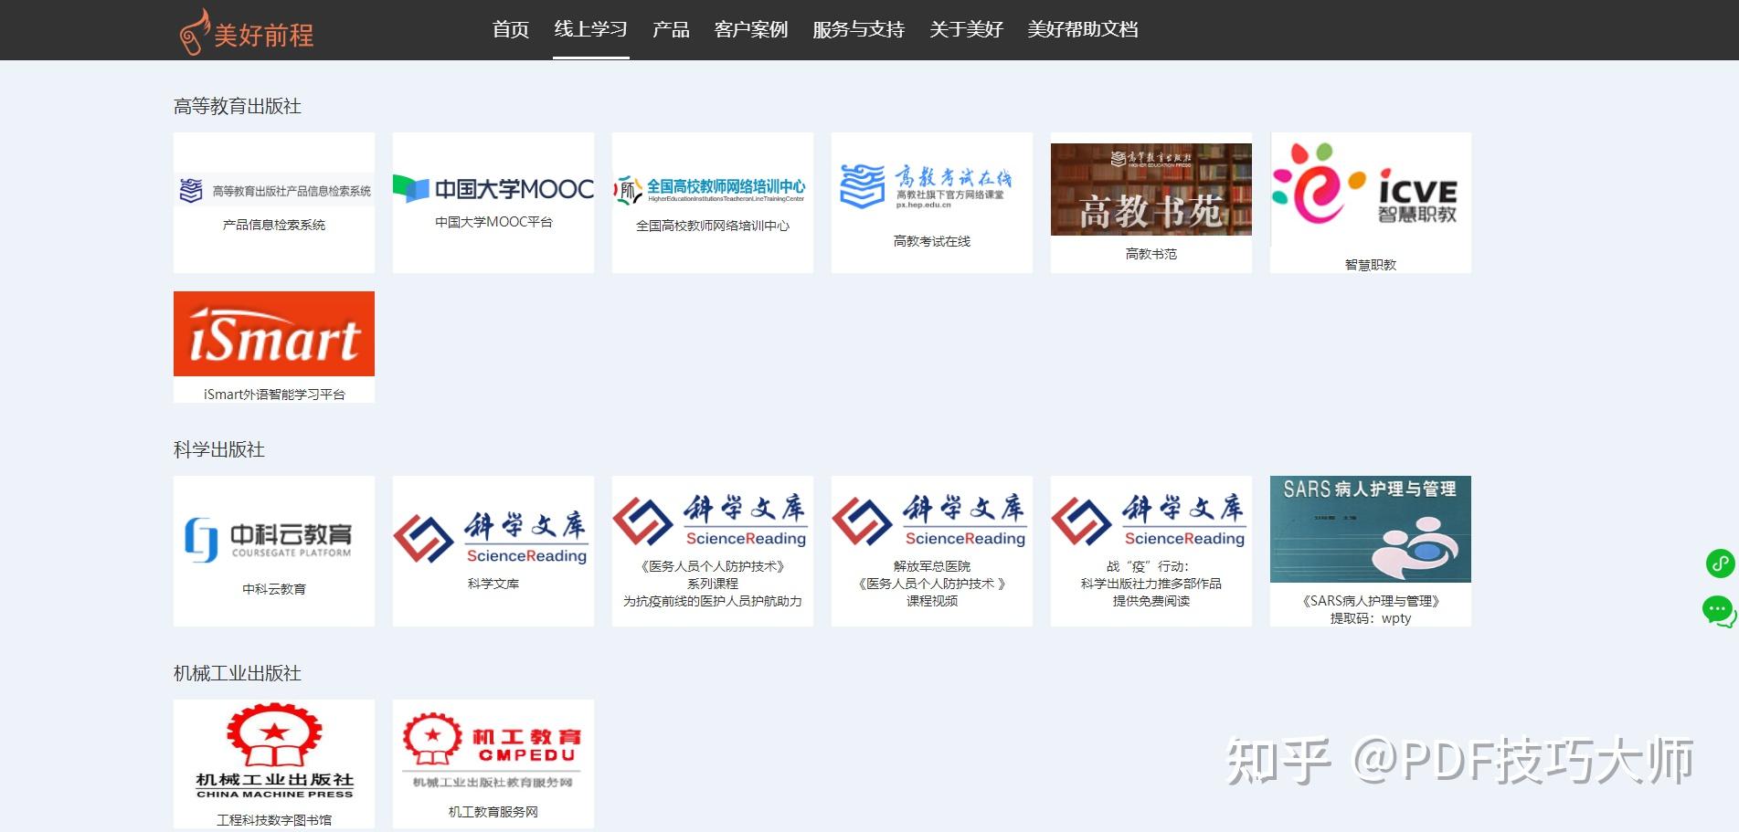Open 美好帮助文档 navigation item

point(1083,29)
